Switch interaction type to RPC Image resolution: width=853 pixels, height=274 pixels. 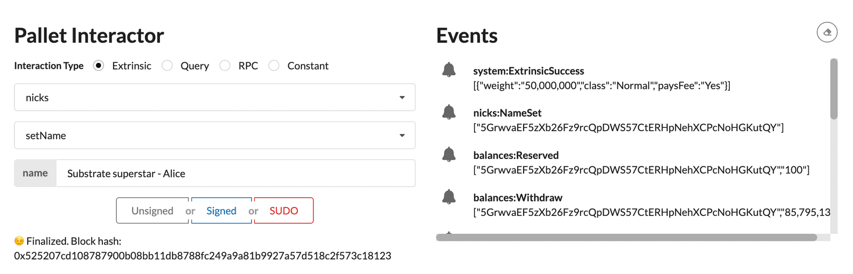coord(225,66)
